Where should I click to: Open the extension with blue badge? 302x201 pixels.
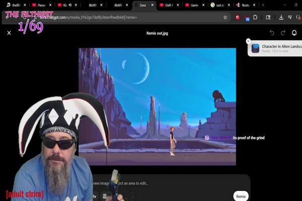tap(247, 18)
